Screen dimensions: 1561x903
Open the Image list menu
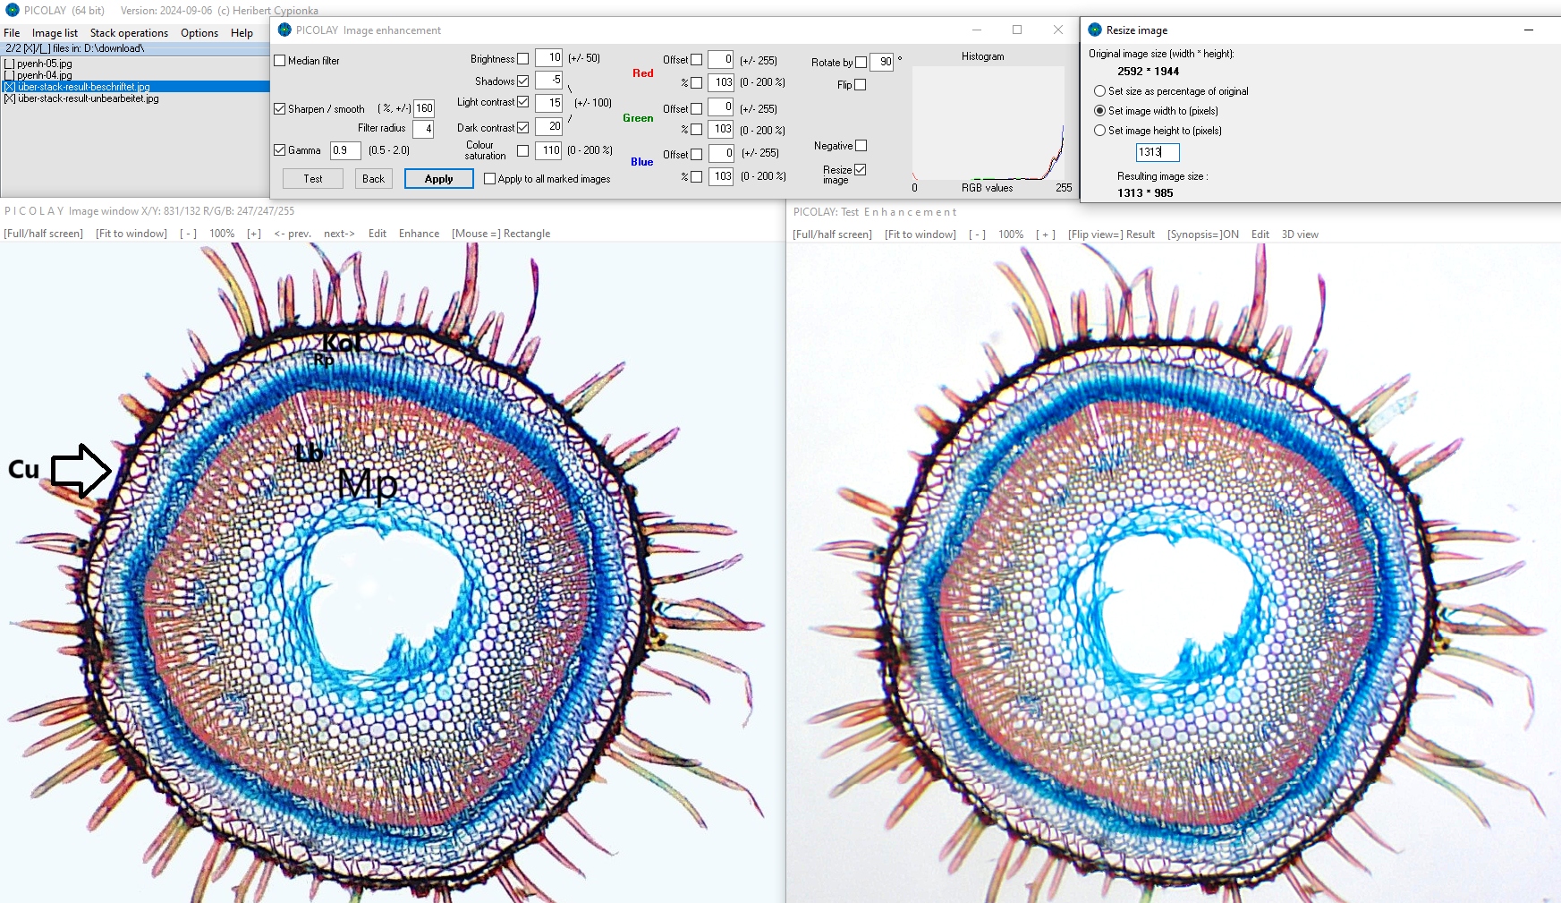pos(55,33)
